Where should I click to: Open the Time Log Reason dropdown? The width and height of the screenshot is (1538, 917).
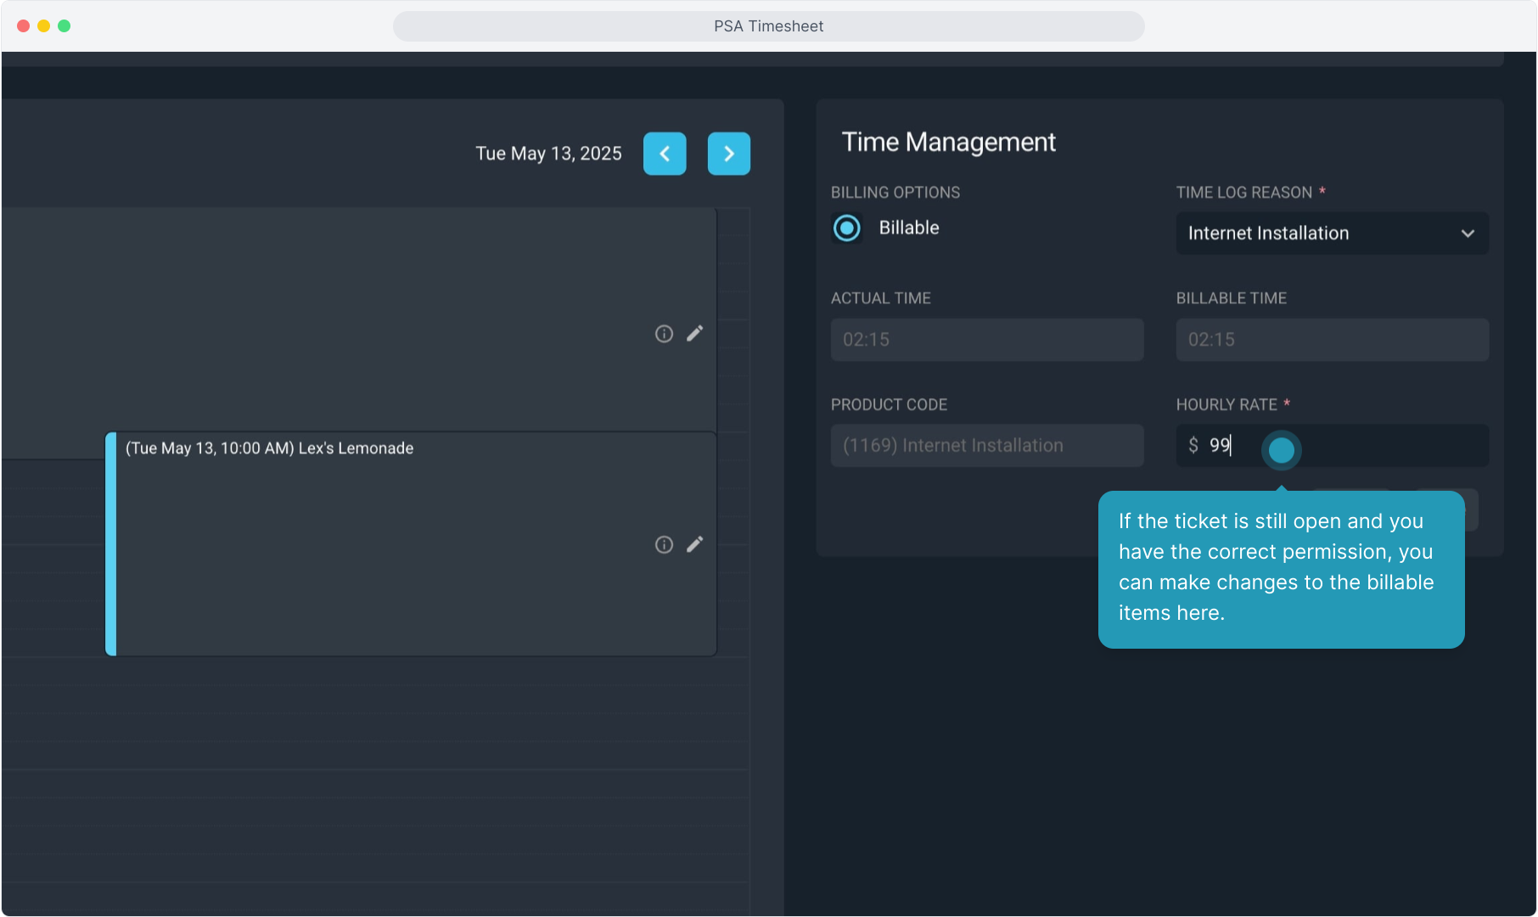coord(1331,233)
